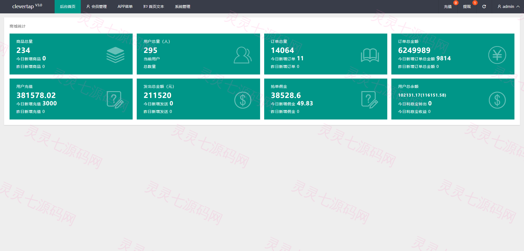
Task: Click the 充值 notification button
Action: [x=448, y=7]
